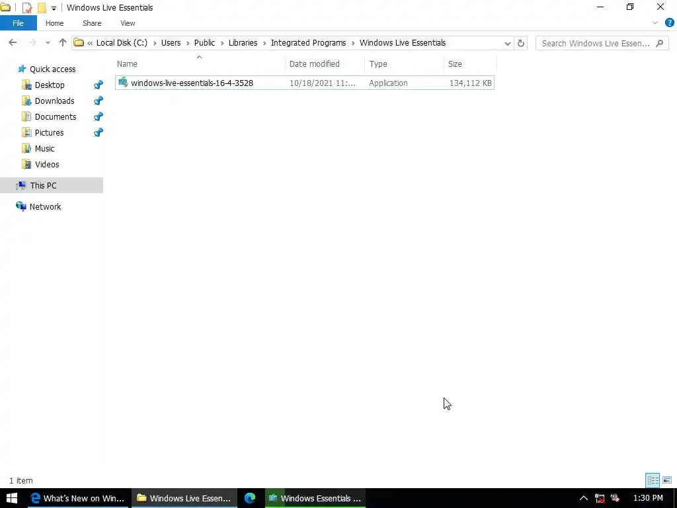Click Windows Live Essentials breadcrumb segment
The height and width of the screenshot is (508, 677).
(x=403, y=43)
